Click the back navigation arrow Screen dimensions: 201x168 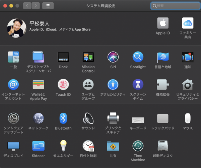[x=27, y=6]
